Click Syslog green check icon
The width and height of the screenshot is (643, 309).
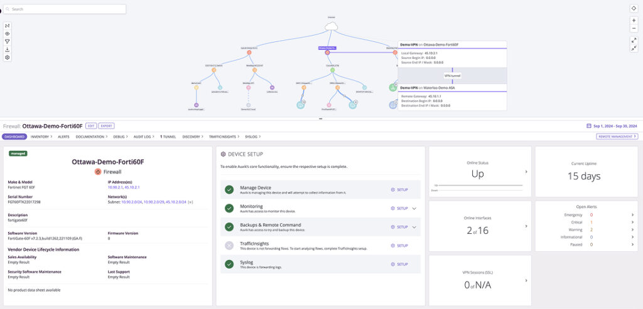coord(229,264)
